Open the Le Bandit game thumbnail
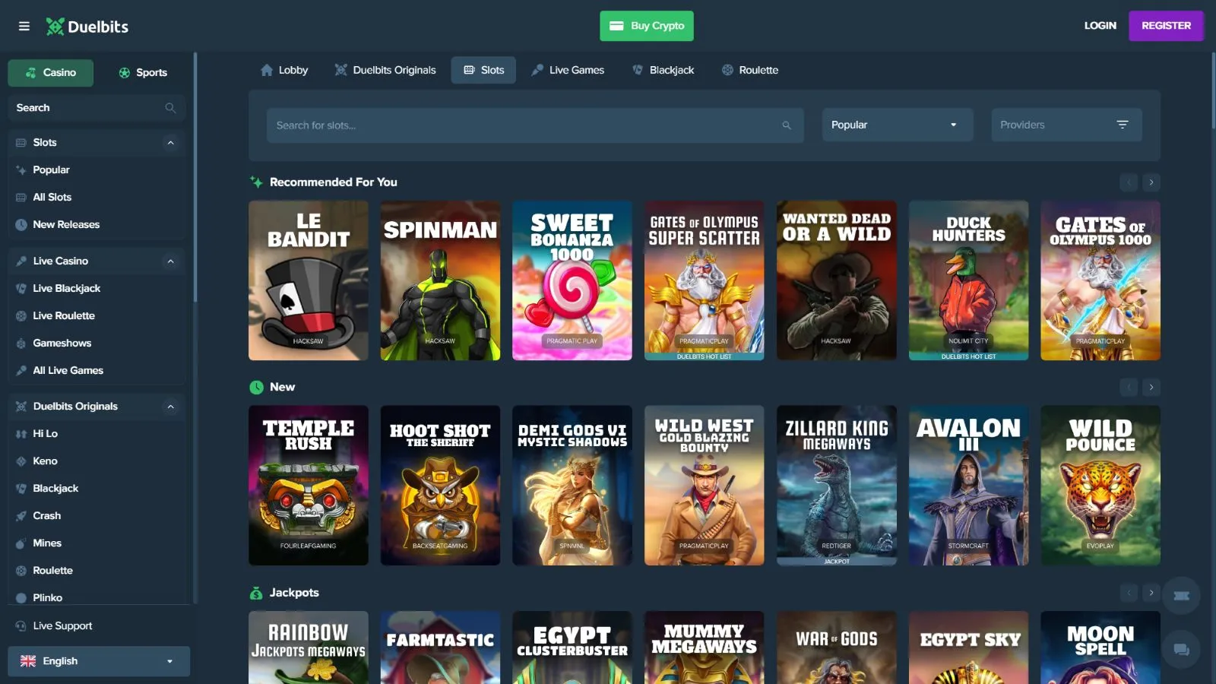Image resolution: width=1216 pixels, height=684 pixels. tap(309, 280)
